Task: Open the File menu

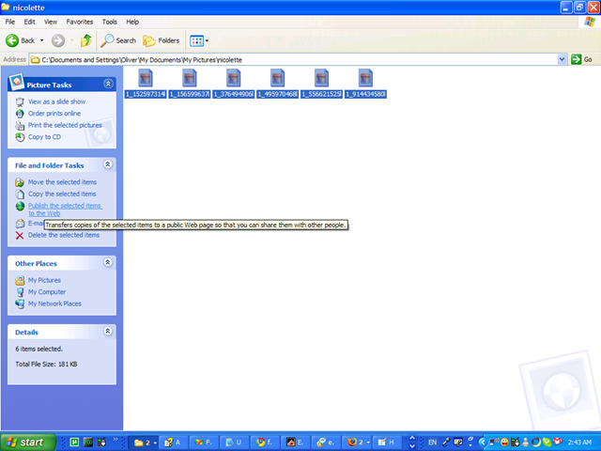Action: tap(10, 22)
